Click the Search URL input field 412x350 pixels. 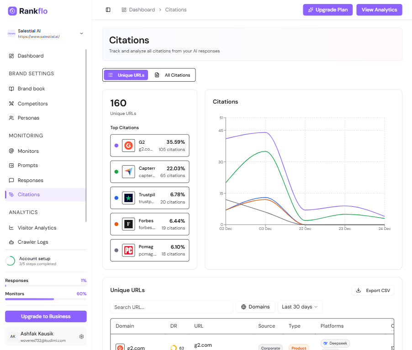(x=171, y=307)
